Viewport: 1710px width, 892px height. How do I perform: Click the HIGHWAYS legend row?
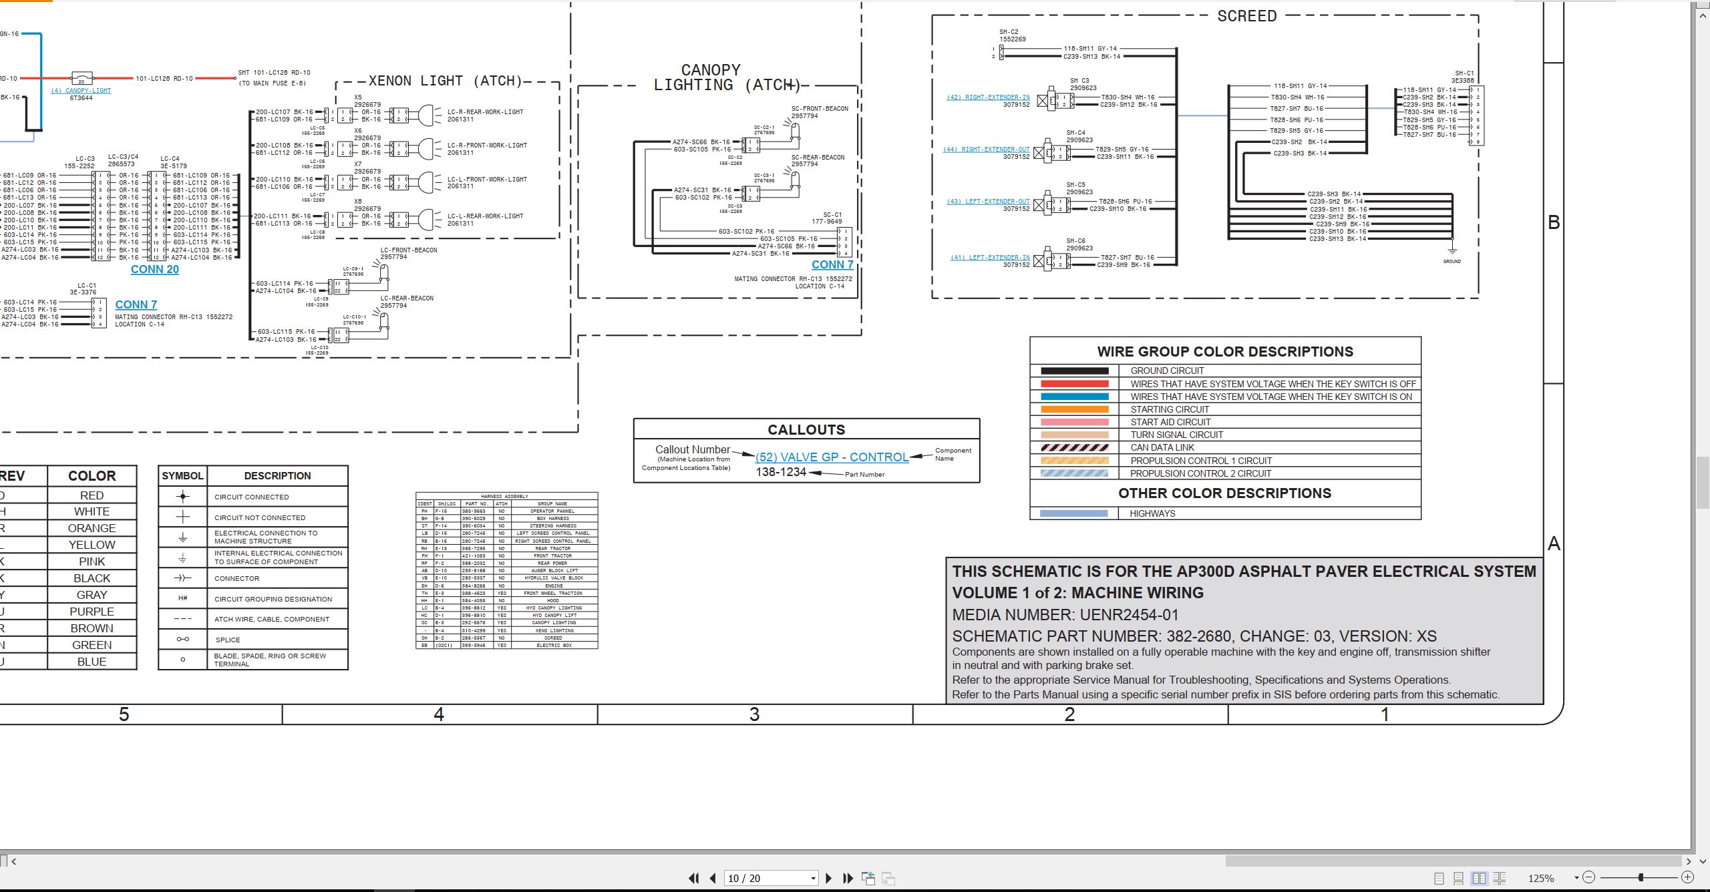(1225, 513)
